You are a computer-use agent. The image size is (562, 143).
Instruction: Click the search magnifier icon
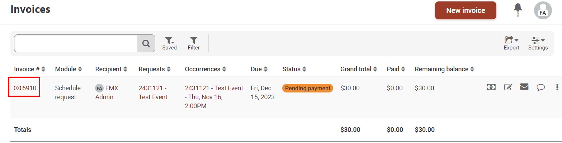[146, 43]
